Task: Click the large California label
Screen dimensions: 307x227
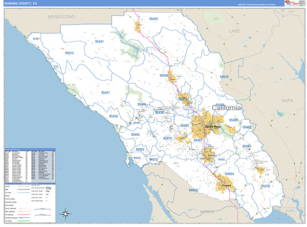Action: (x=223, y=108)
